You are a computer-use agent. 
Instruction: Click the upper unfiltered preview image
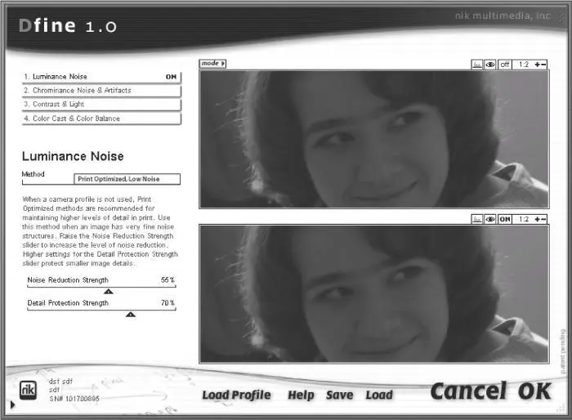tap(374, 140)
